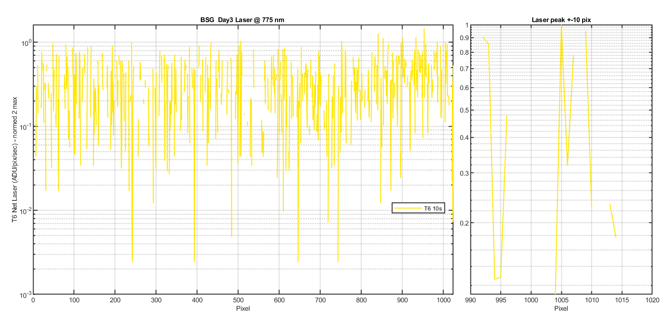Click the '300' x-axis tick label

(x=156, y=301)
